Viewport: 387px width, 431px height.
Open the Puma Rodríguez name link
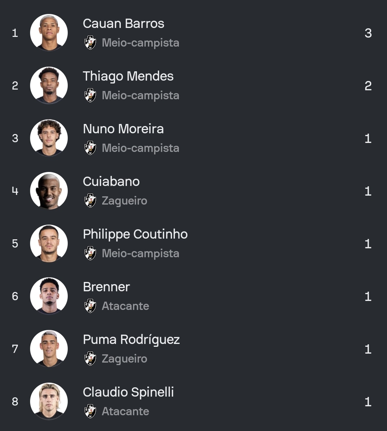[131, 340]
